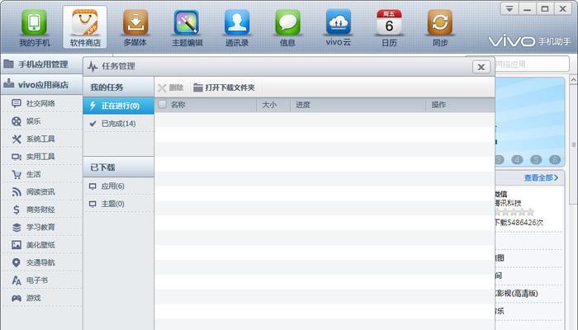Open the 实用工具 category

(41, 157)
